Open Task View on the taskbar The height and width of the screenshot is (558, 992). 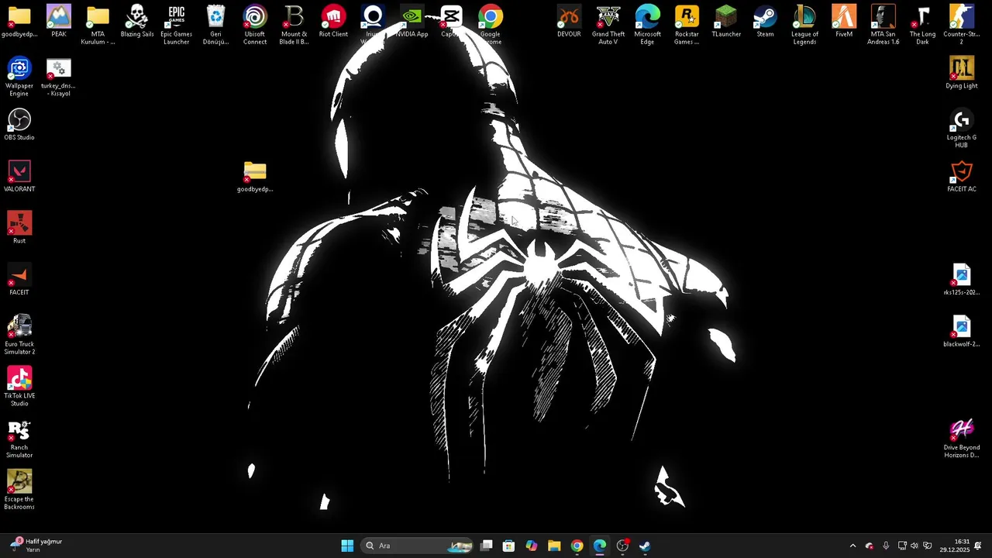tap(486, 546)
